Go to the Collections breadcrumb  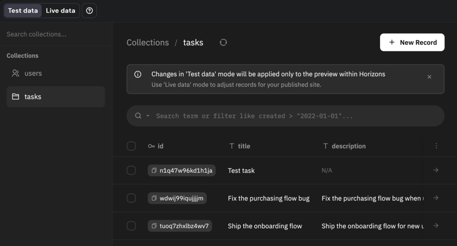[148, 42]
